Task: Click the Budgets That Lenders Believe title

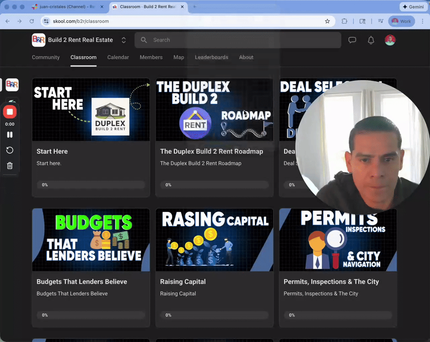Action: [x=82, y=282]
